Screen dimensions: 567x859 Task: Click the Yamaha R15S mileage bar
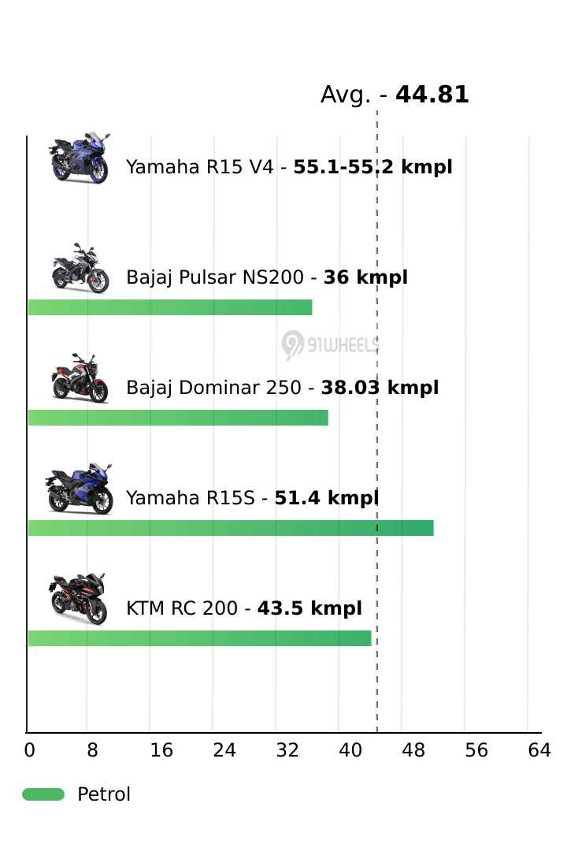(x=231, y=528)
